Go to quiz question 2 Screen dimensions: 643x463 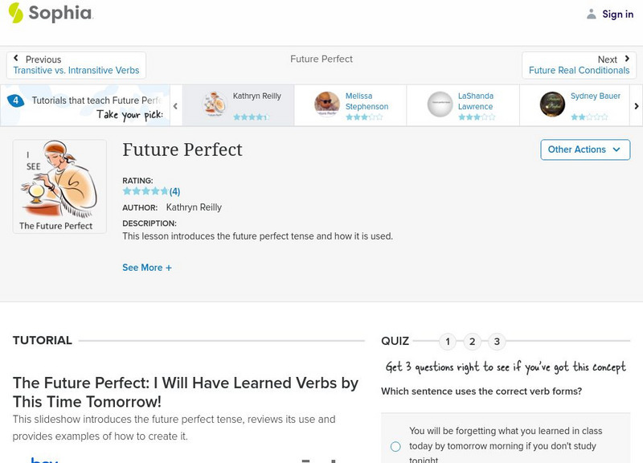[473, 342]
